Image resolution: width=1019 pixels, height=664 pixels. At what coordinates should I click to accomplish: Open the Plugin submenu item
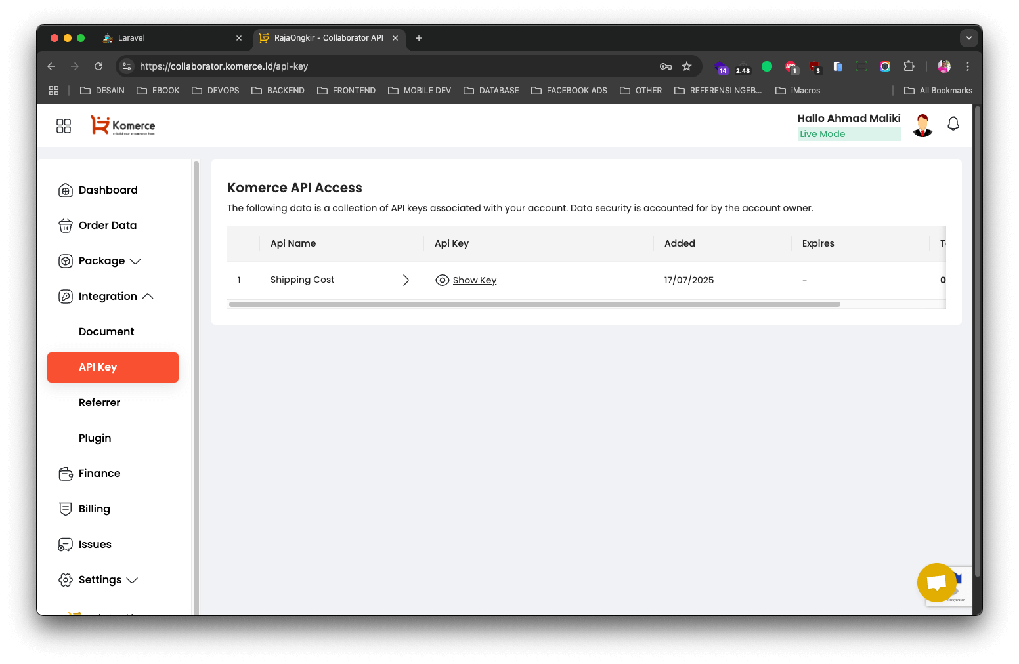95,438
